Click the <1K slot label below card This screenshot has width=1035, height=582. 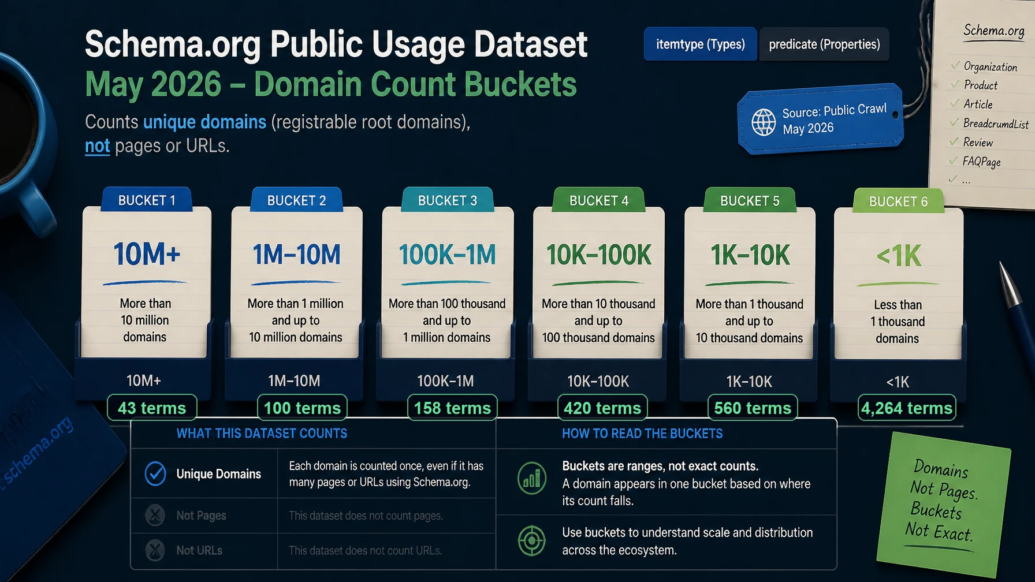click(x=898, y=382)
